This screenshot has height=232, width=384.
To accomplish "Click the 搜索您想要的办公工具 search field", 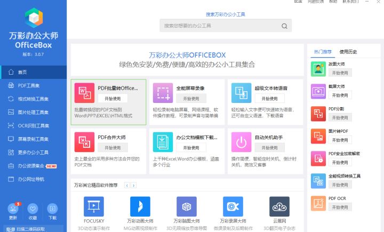I will coord(226,26).
